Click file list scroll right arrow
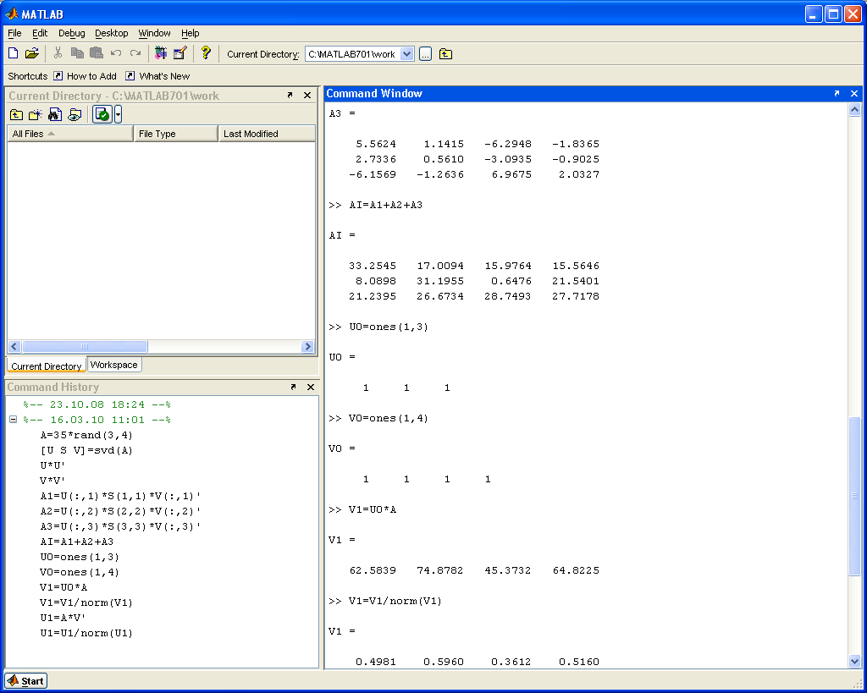This screenshot has height=693, width=867. click(x=308, y=347)
